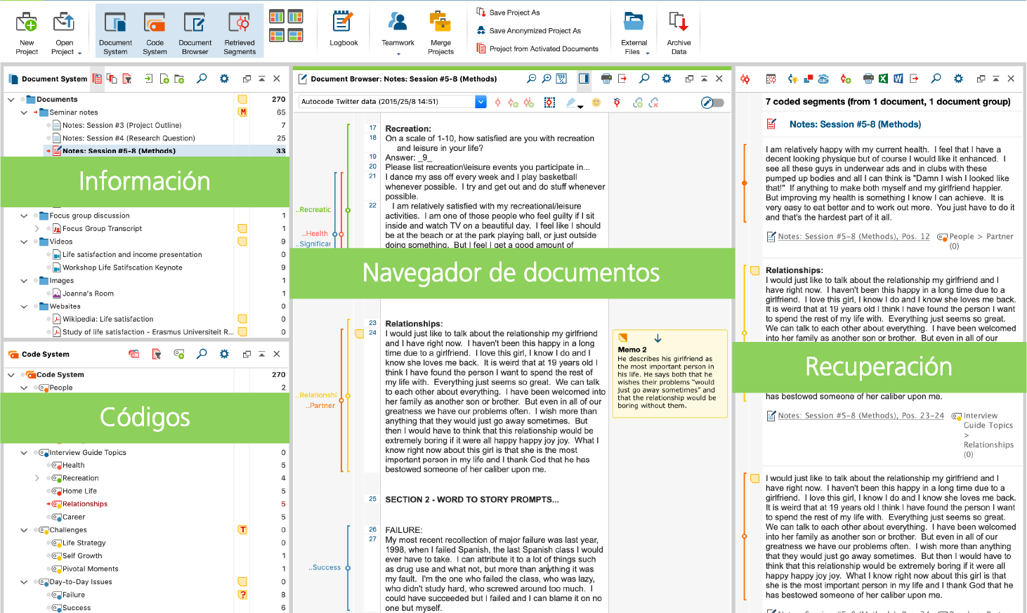This screenshot has height=613, width=1027.
Task: Collapse the Interview Guide Topics code
Action: coord(24,453)
